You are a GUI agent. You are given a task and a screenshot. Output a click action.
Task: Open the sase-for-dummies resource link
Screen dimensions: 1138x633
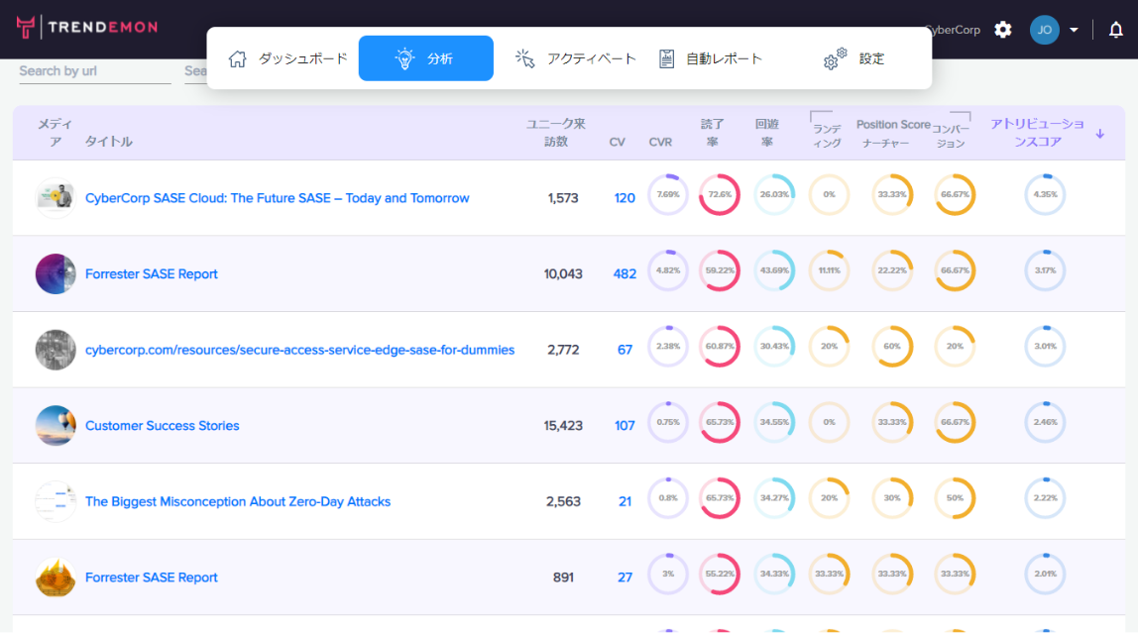(x=299, y=350)
